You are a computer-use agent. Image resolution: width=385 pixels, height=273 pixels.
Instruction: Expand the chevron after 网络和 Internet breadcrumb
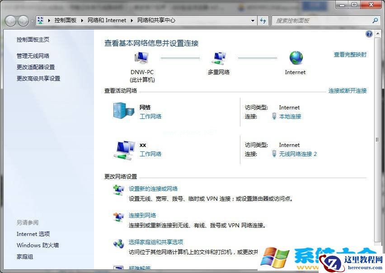point(131,20)
